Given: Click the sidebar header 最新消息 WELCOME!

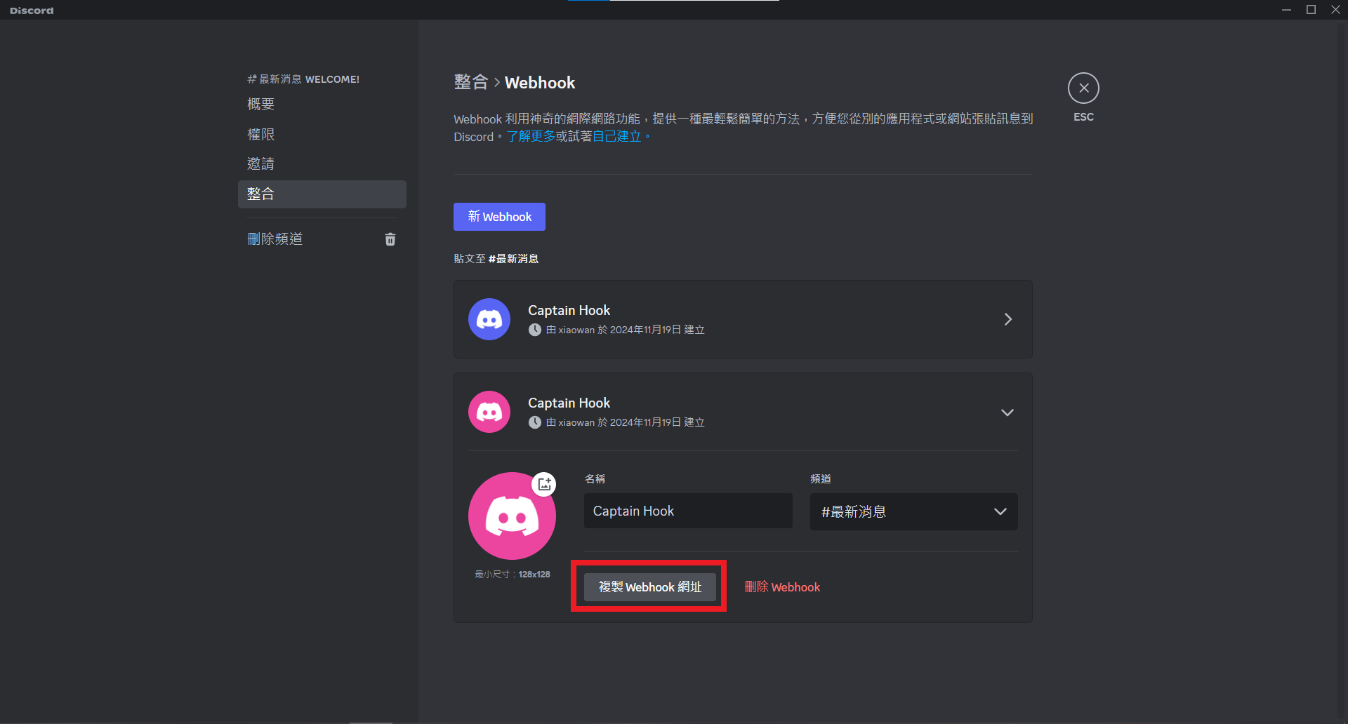Looking at the screenshot, I should (303, 79).
